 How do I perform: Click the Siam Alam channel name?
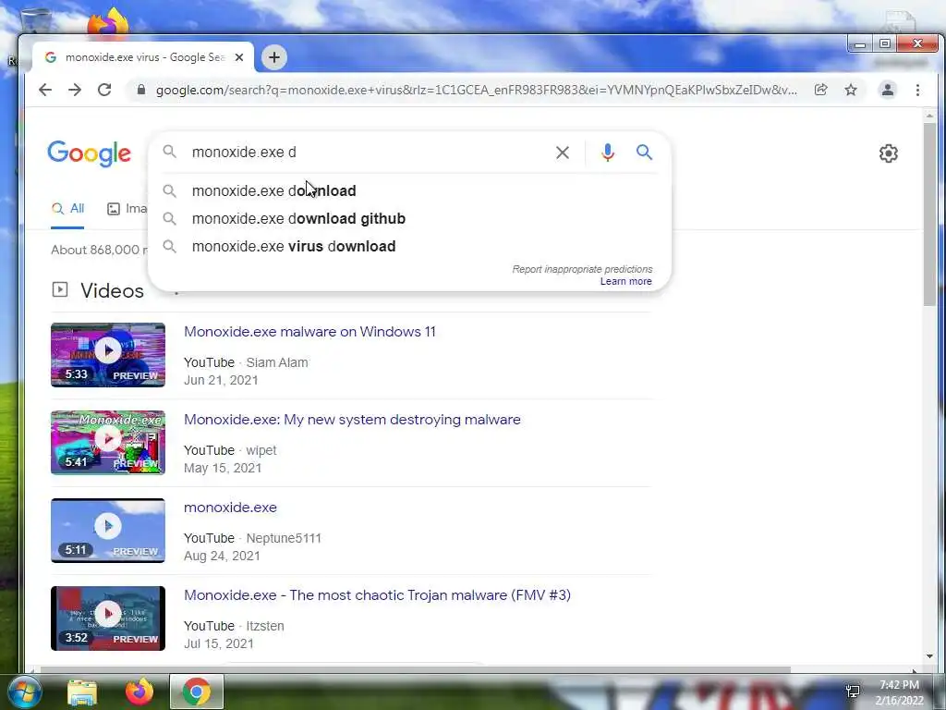(x=277, y=362)
